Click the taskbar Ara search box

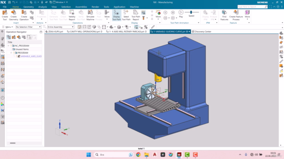[114, 155]
